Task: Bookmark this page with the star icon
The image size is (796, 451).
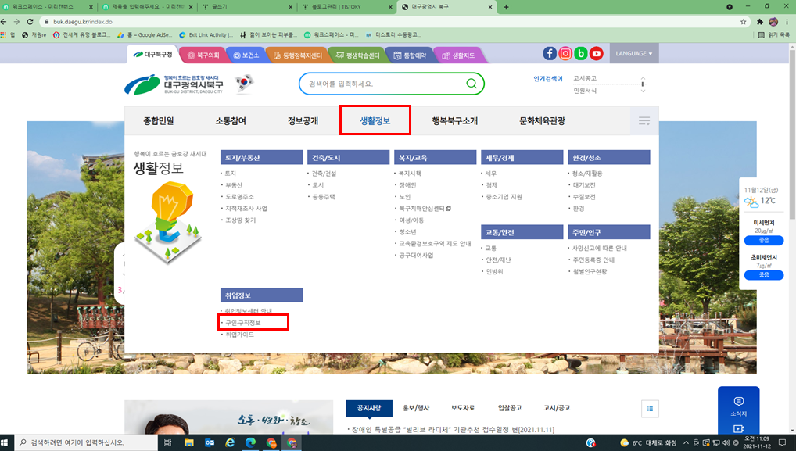Action: [743, 22]
